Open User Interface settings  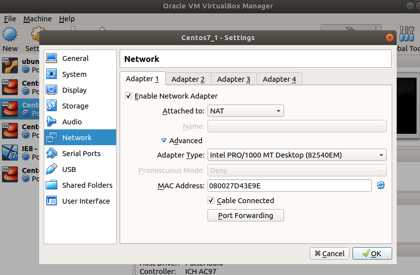pyautogui.click(x=85, y=201)
